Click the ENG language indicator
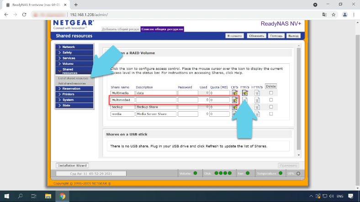Screen dimensions: 360x202 click(340, 196)
